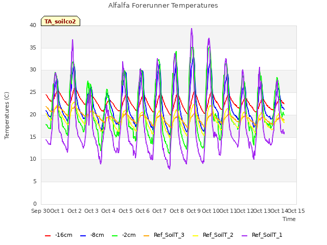This screenshot has width=327, height=245.
Task: Toggle the -8cm legend entry
Action: click(x=92, y=235)
